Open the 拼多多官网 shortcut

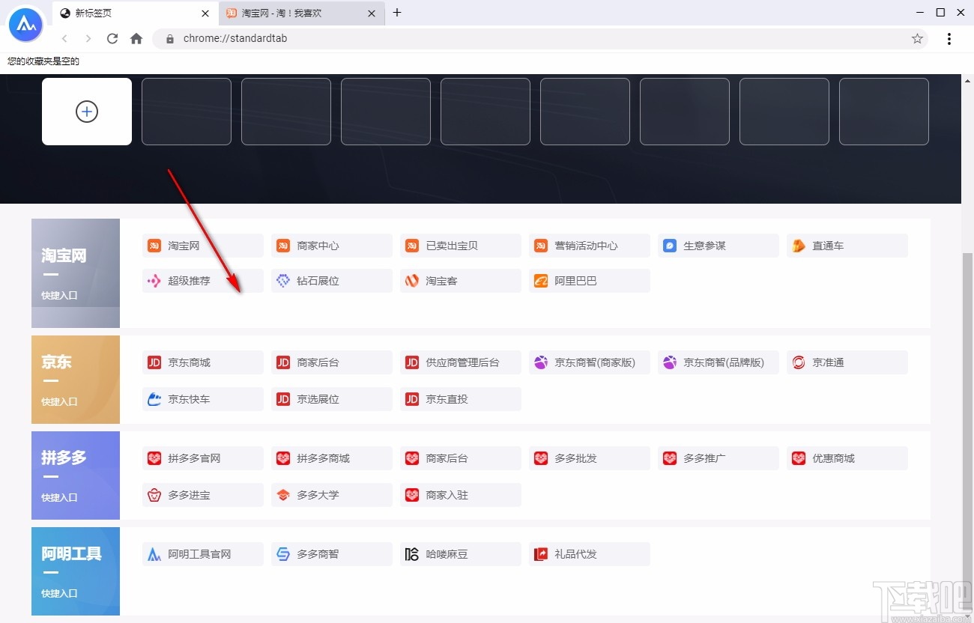(203, 458)
